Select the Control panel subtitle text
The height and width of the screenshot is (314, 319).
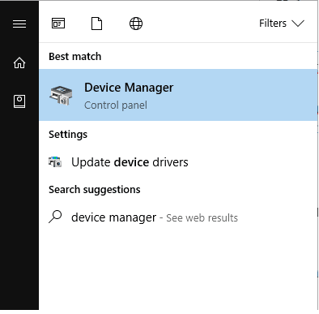(116, 105)
